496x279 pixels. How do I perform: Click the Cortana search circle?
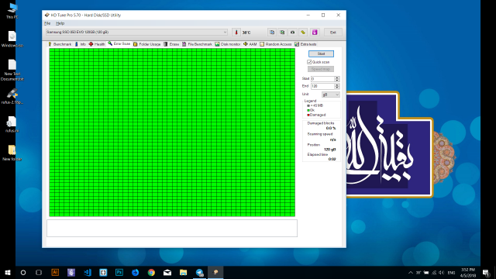point(23,272)
